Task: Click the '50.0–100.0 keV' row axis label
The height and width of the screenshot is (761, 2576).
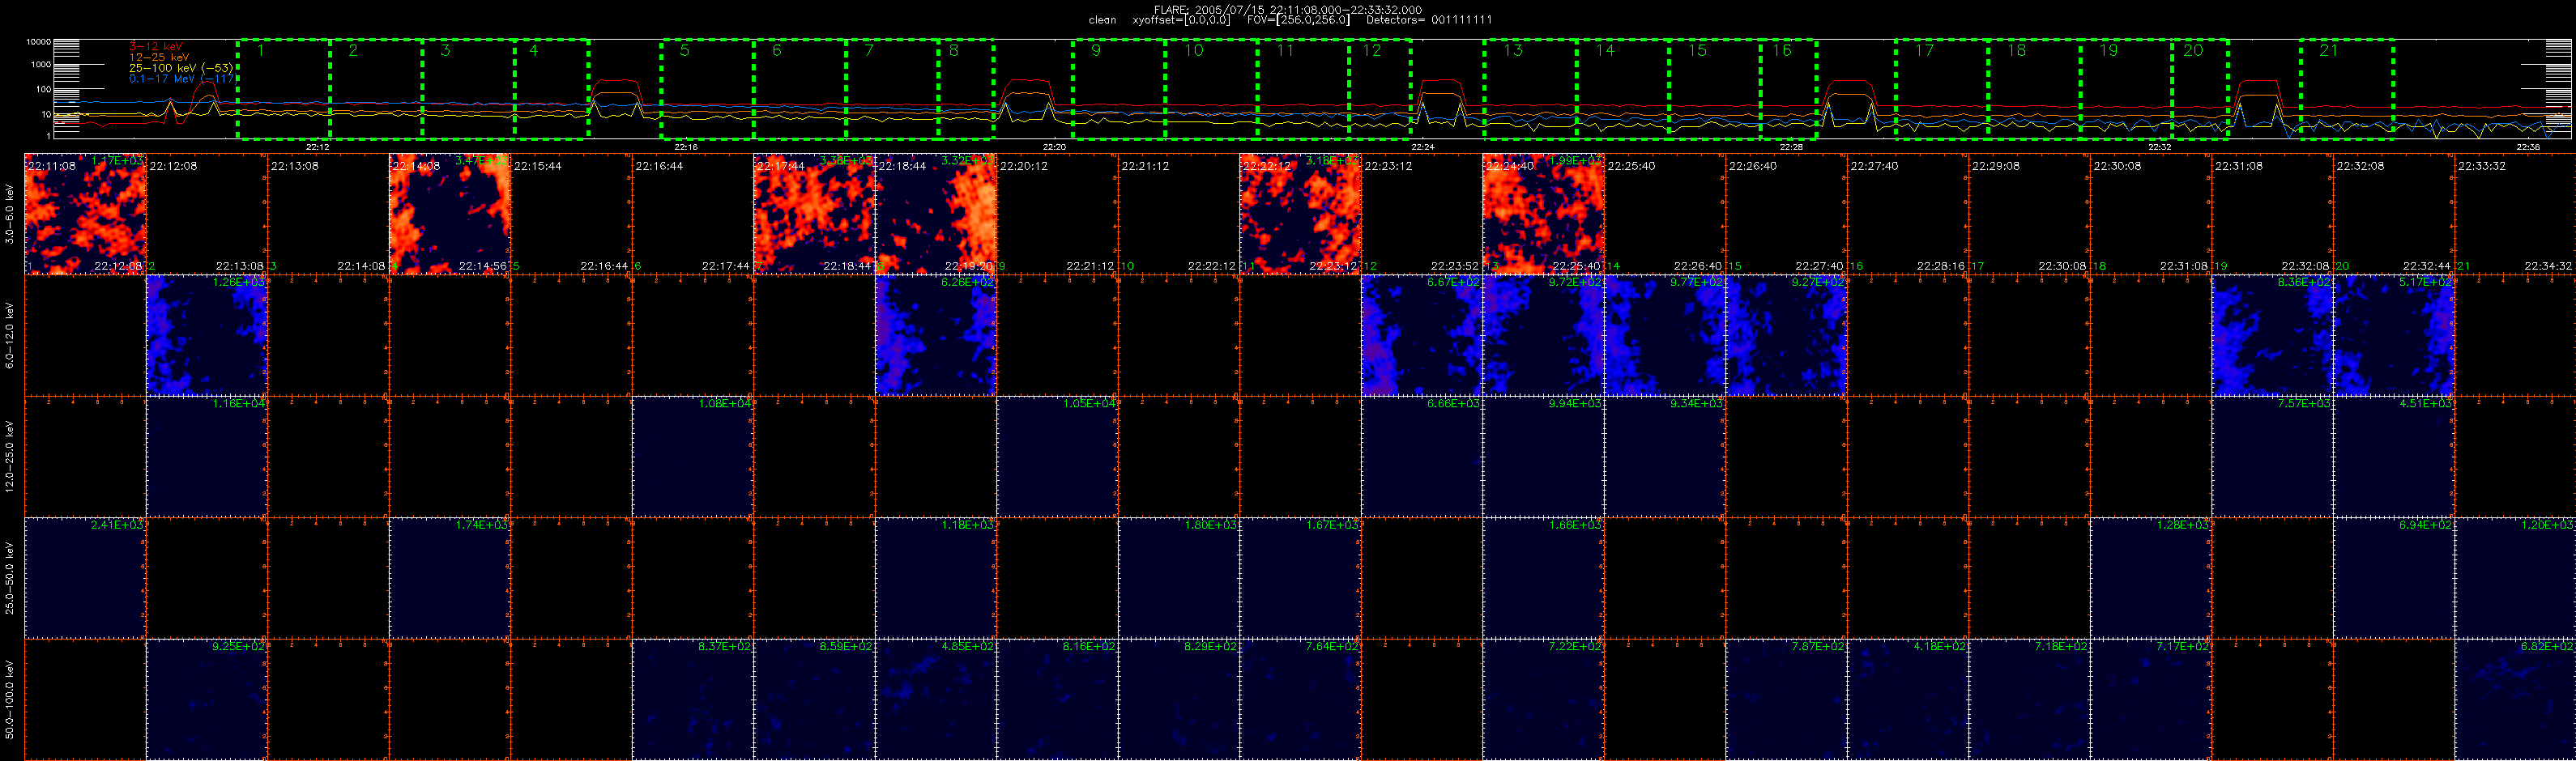Action: [x=10, y=700]
